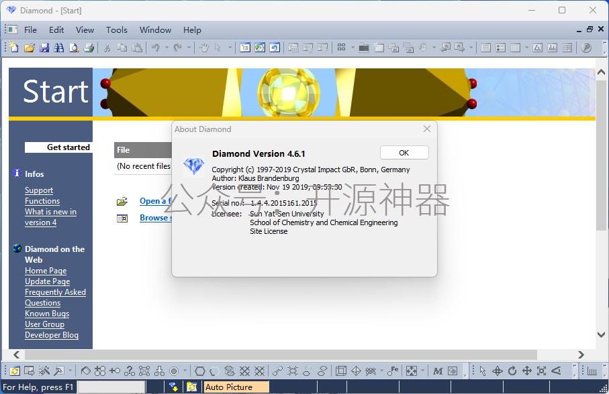The height and width of the screenshot is (394, 609).
Task: Click the "Get started" sidebar tab
Action: pyautogui.click(x=58, y=147)
